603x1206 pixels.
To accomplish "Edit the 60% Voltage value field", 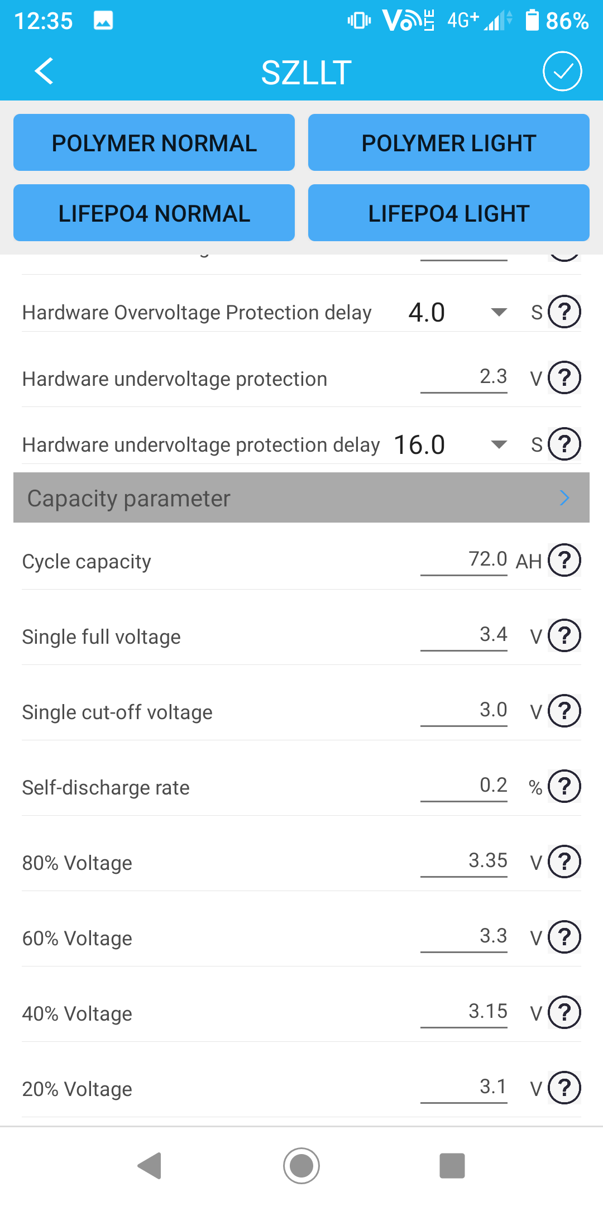I will point(464,937).
